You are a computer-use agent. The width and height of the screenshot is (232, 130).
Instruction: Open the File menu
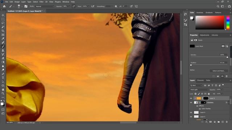click(7, 2)
